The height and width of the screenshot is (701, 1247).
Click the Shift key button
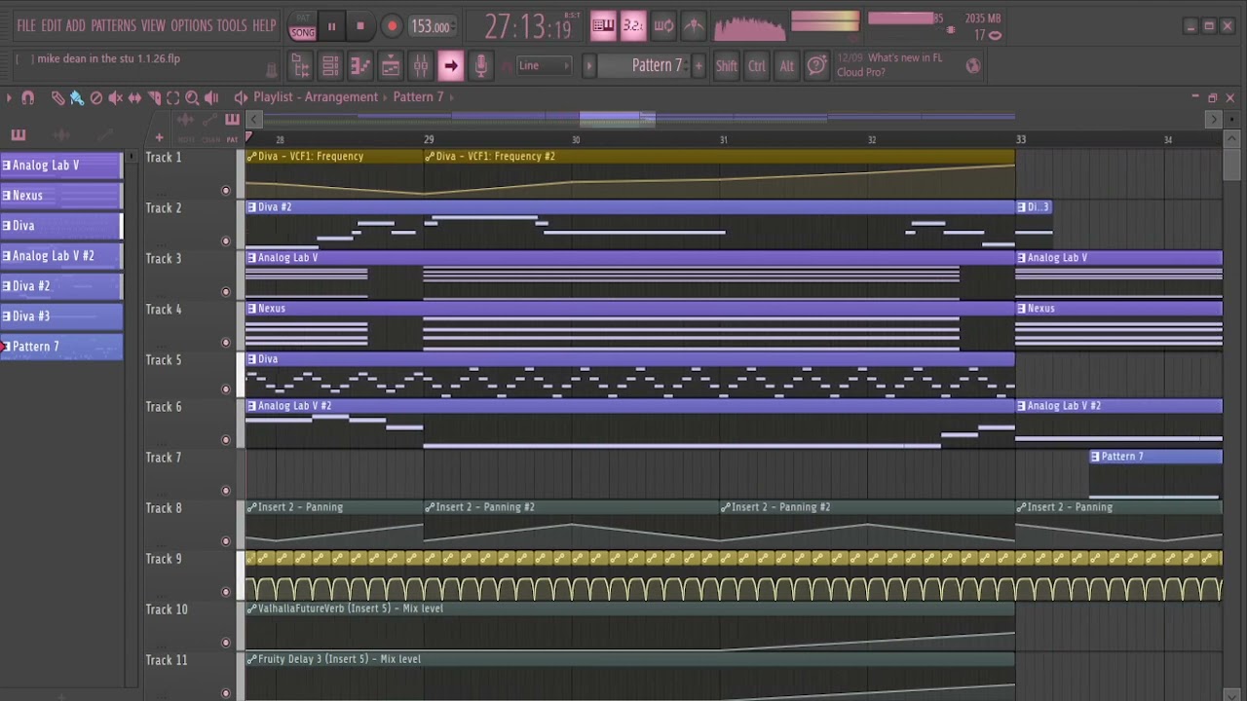coord(727,66)
